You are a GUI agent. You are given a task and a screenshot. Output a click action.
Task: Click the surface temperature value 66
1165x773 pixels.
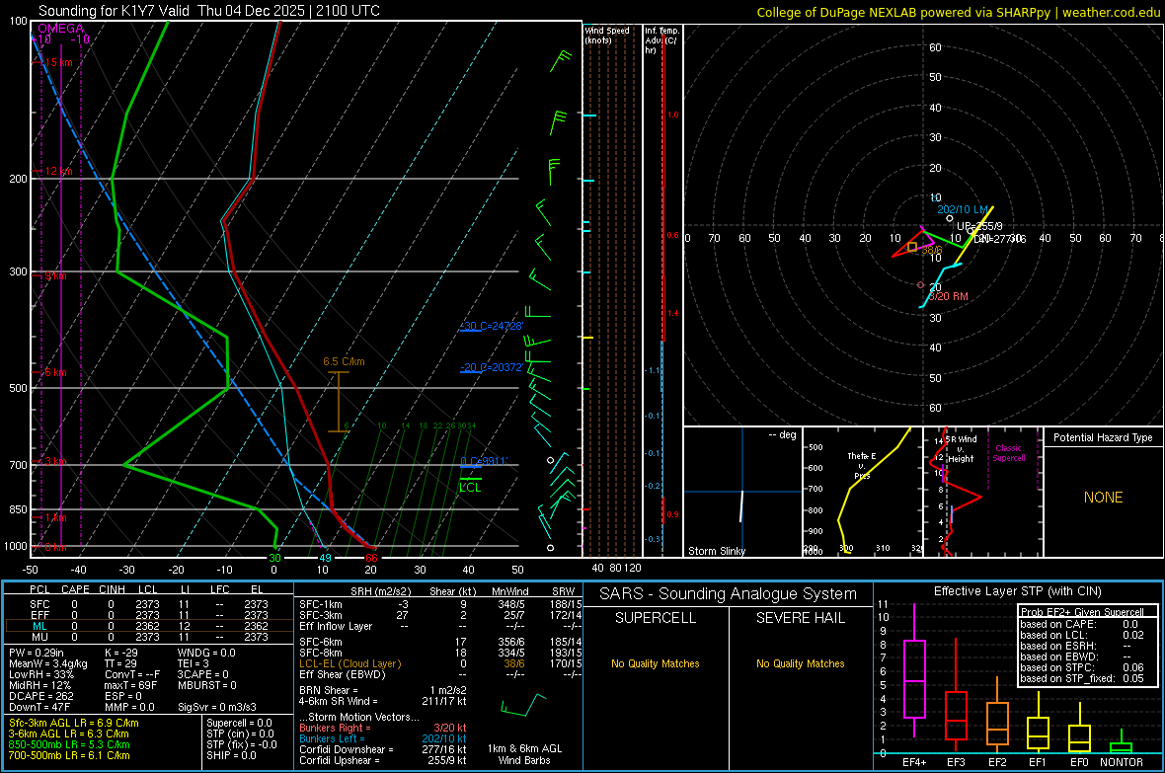pos(371,558)
